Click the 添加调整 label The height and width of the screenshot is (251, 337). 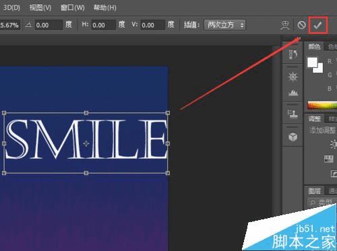(322, 130)
